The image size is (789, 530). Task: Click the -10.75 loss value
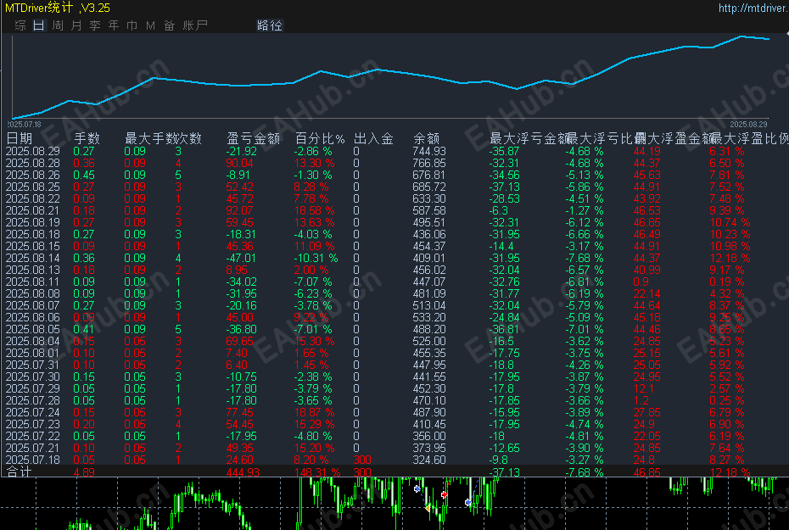coord(241,377)
